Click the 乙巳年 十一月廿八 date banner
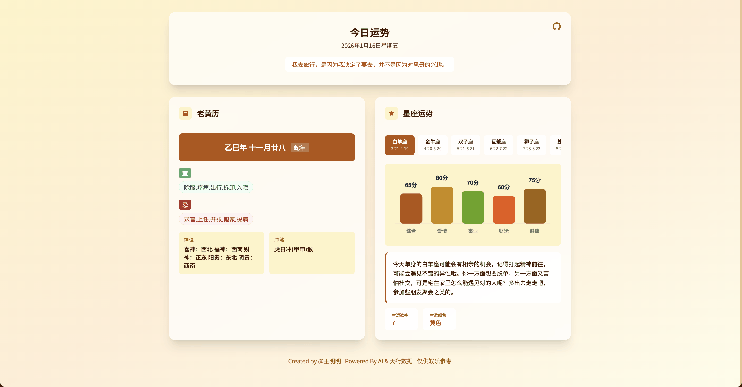Screen dimensions: 742x387 point(255,148)
